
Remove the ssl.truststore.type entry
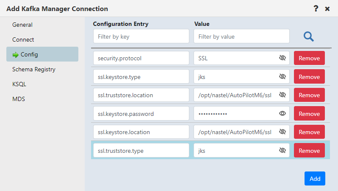point(309,150)
